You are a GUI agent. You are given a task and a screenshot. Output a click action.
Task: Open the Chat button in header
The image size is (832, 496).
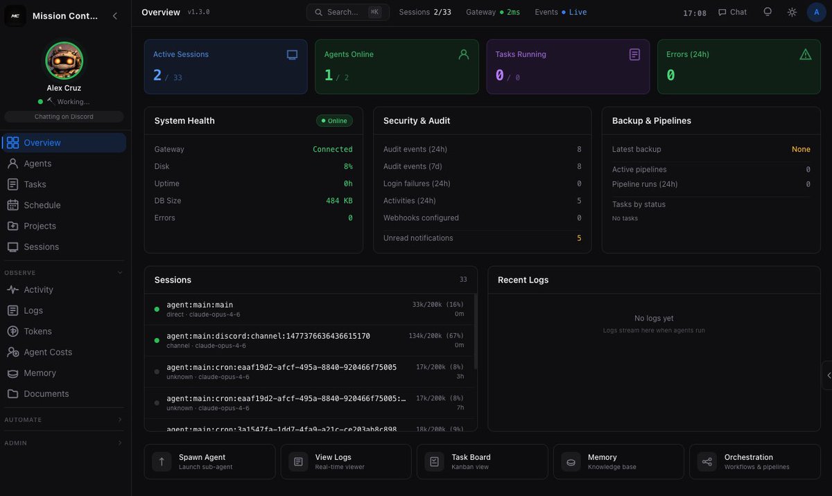tap(732, 12)
